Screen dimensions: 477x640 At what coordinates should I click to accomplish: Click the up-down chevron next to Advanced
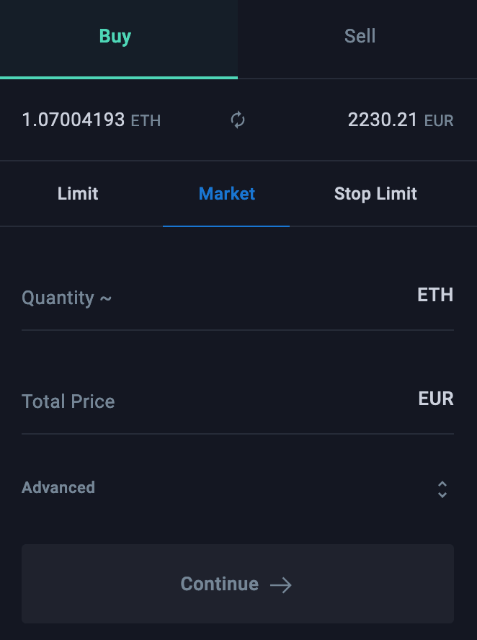[x=442, y=488]
